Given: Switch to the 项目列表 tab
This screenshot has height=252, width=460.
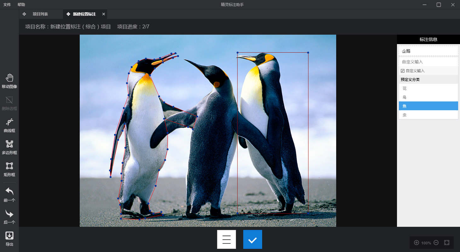Looking at the screenshot, I should click(40, 14).
